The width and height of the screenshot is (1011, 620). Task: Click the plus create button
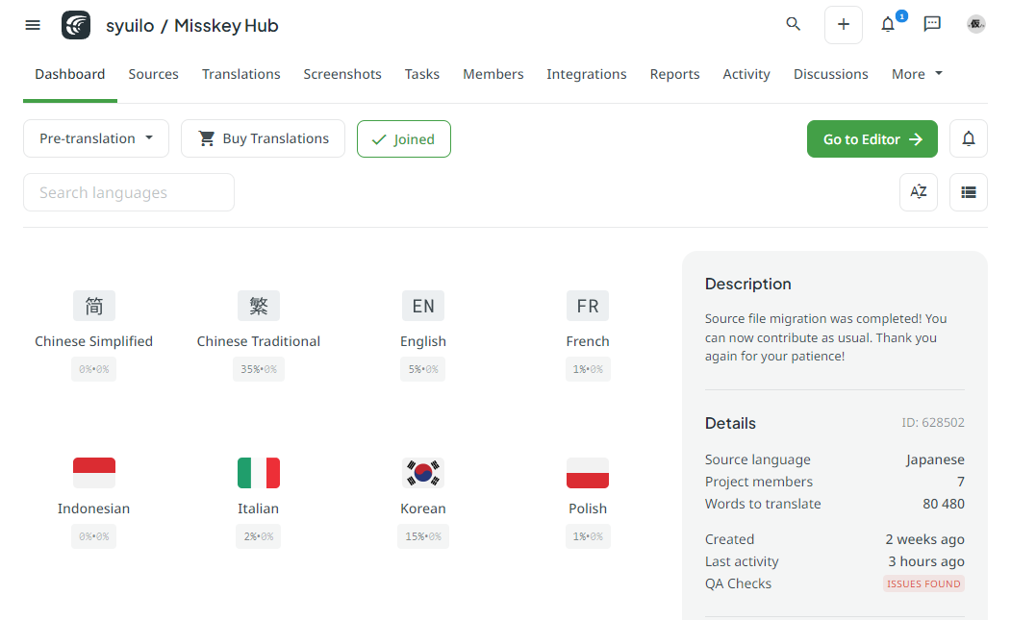(x=844, y=25)
